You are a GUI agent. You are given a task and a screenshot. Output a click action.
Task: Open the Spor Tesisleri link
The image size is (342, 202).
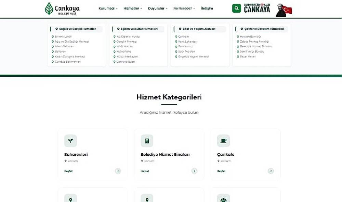187,52
